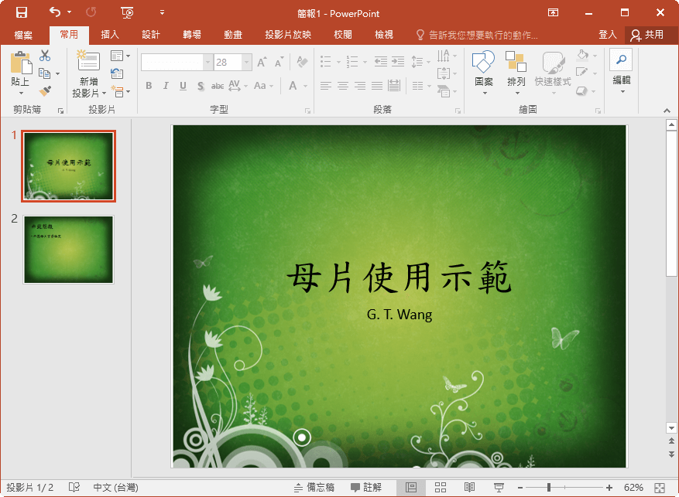
Task: Select the Cut scissors icon
Action: pos(45,56)
